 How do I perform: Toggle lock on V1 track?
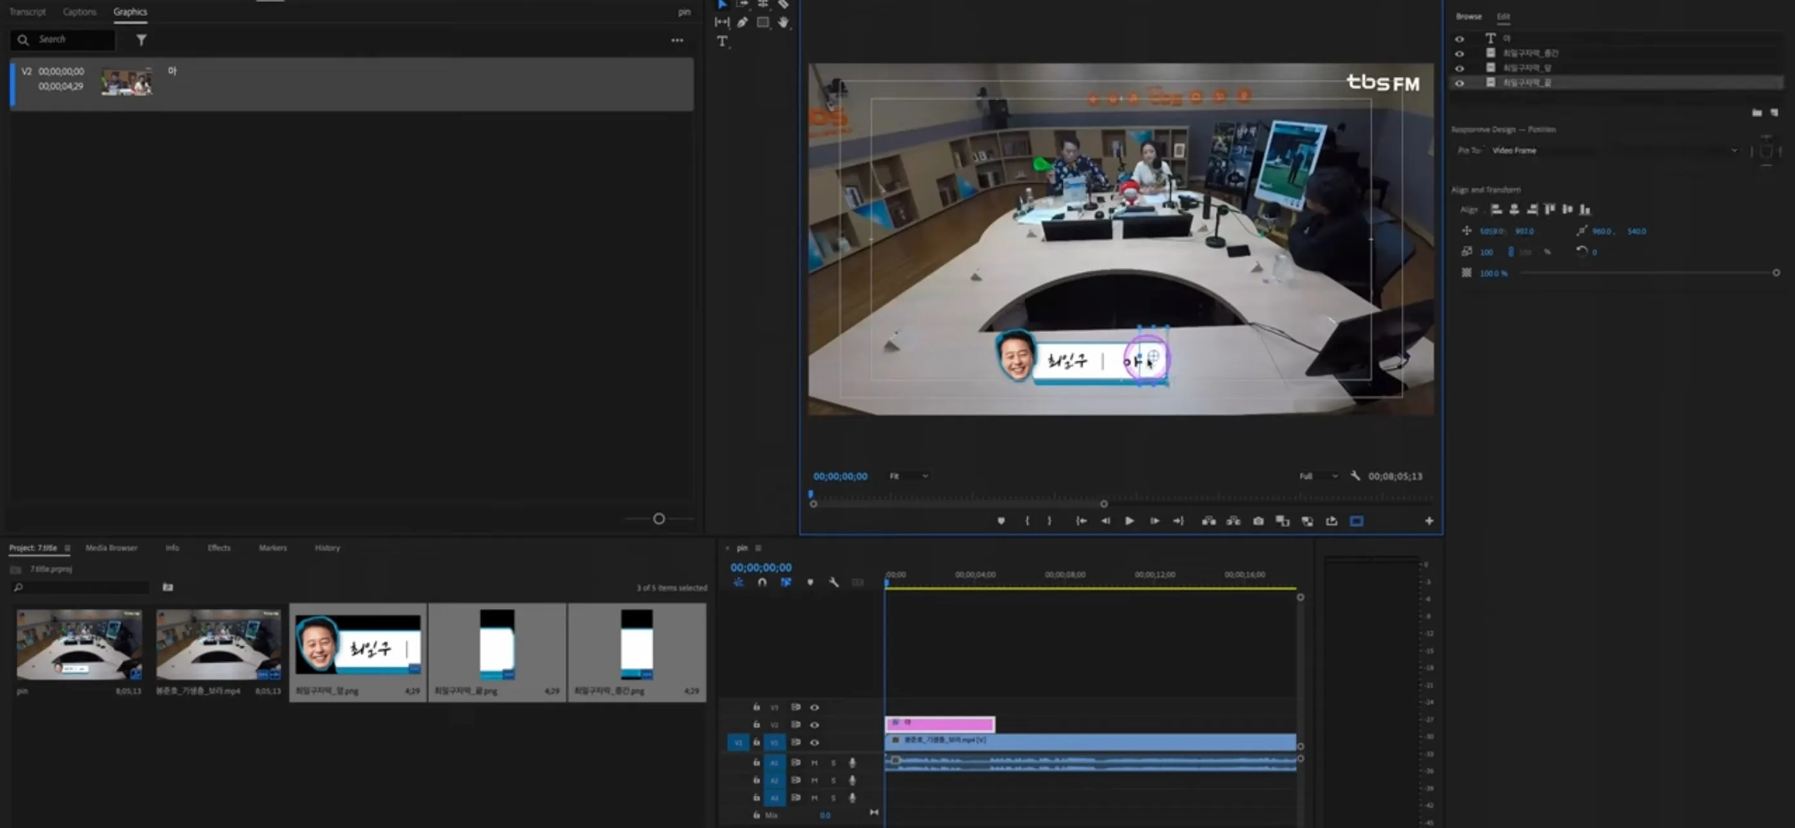(756, 742)
